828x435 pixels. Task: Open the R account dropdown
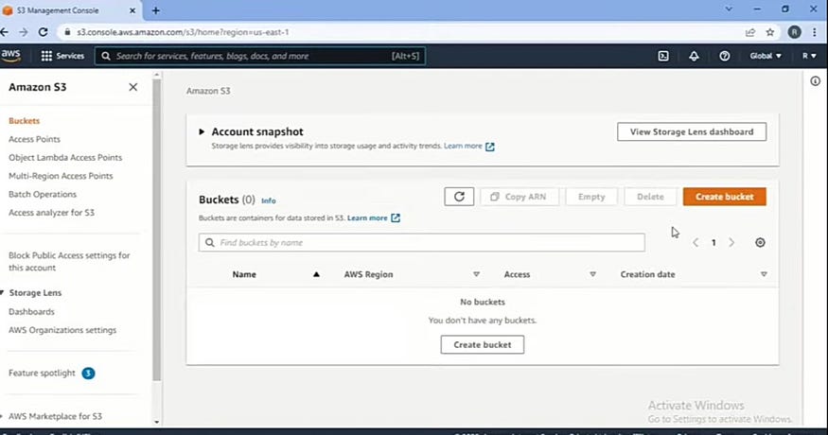809,56
